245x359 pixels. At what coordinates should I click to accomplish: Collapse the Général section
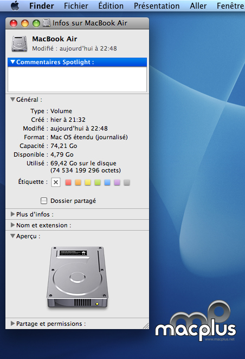13,100
